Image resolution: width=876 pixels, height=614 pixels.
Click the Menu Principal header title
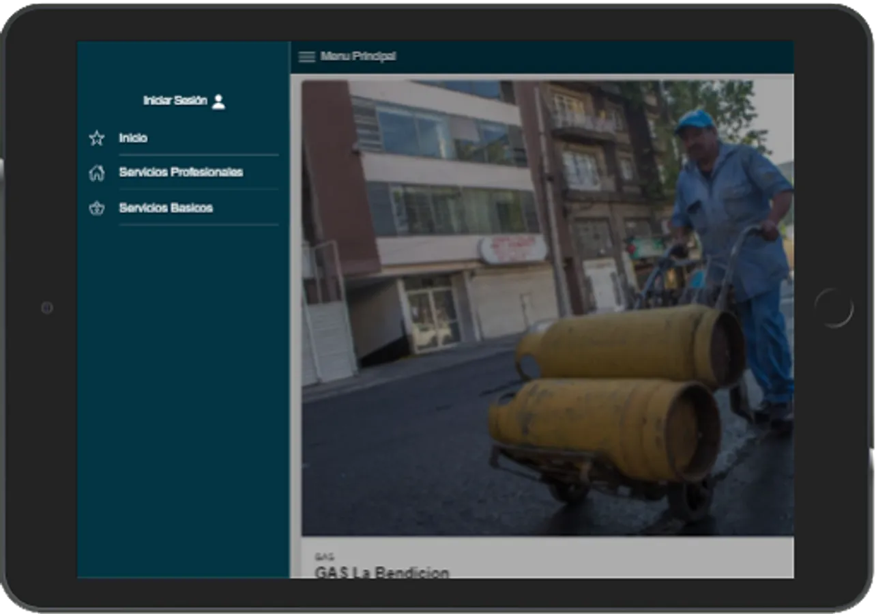358,57
